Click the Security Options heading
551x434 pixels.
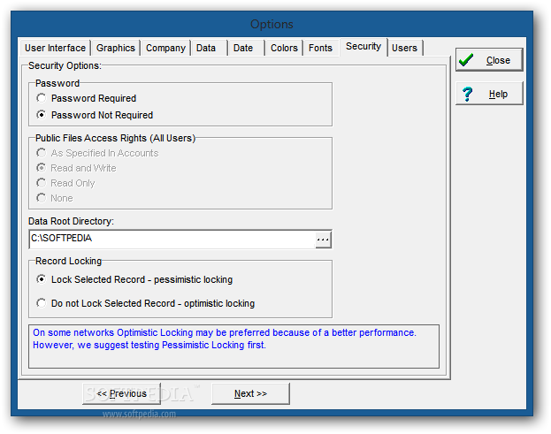pyautogui.click(x=65, y=65)
